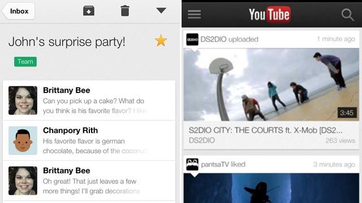Open the YouTube hamburger menu
This screenshot has height=203, width=362.
[x=194, y=15]
